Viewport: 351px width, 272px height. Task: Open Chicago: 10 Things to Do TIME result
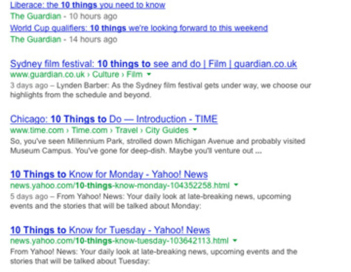click(x=113, y=119)
